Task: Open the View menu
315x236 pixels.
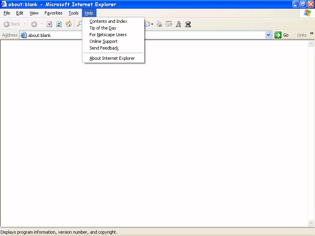Action: [34, 13]
